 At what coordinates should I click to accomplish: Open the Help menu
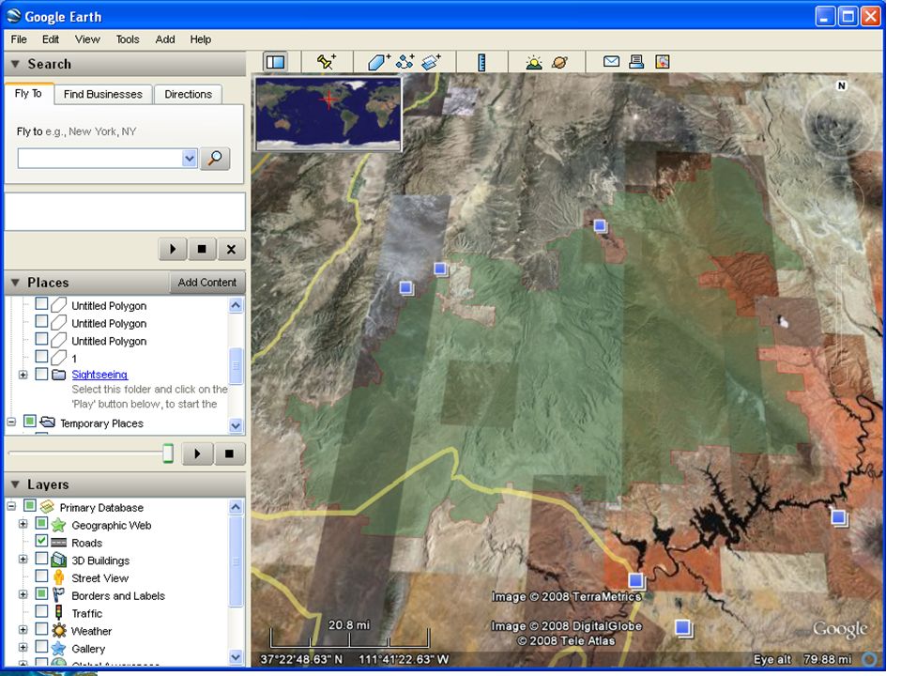201,39
